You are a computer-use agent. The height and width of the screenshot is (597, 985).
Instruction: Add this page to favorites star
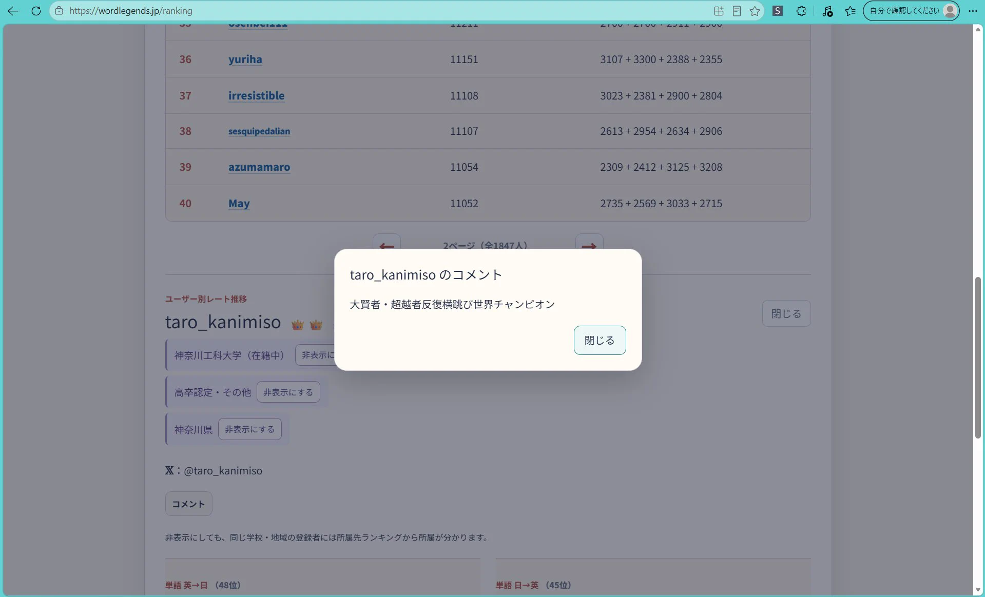(755, 11)
